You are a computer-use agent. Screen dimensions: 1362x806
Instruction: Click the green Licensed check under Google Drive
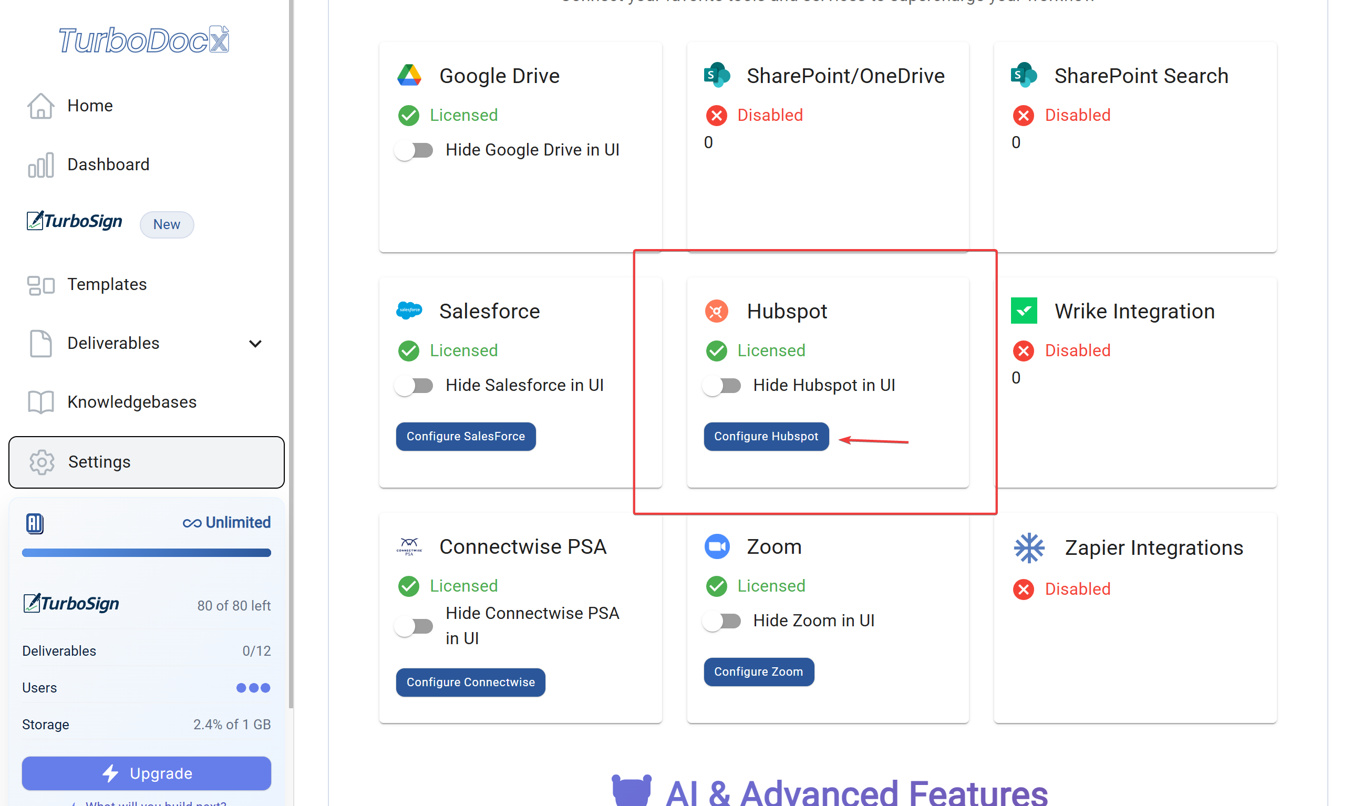pyautogui.click(x=409, y=116)
